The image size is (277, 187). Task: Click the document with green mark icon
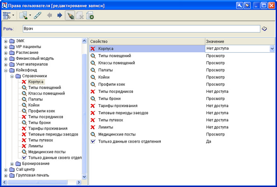[90, 15]
